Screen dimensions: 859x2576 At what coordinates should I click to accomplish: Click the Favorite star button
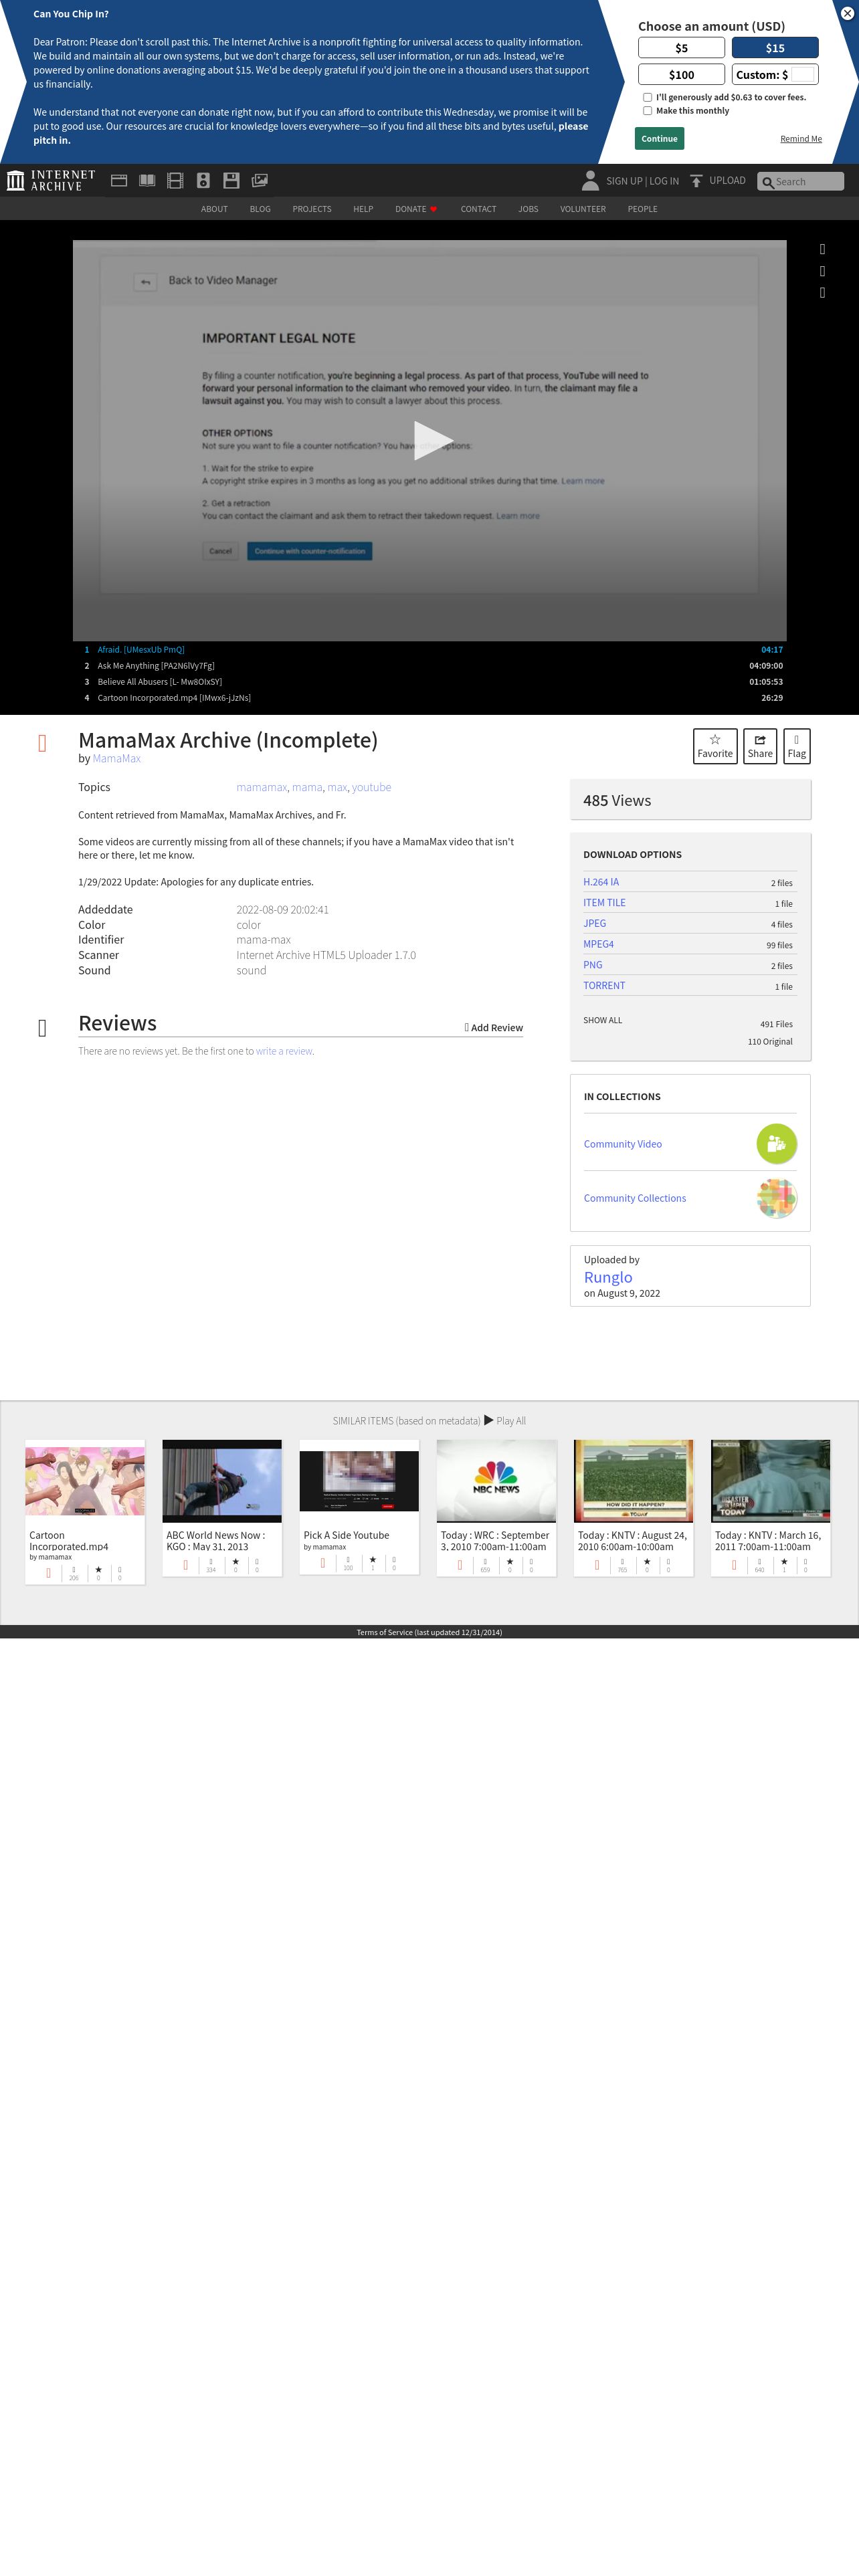[715, 746]
